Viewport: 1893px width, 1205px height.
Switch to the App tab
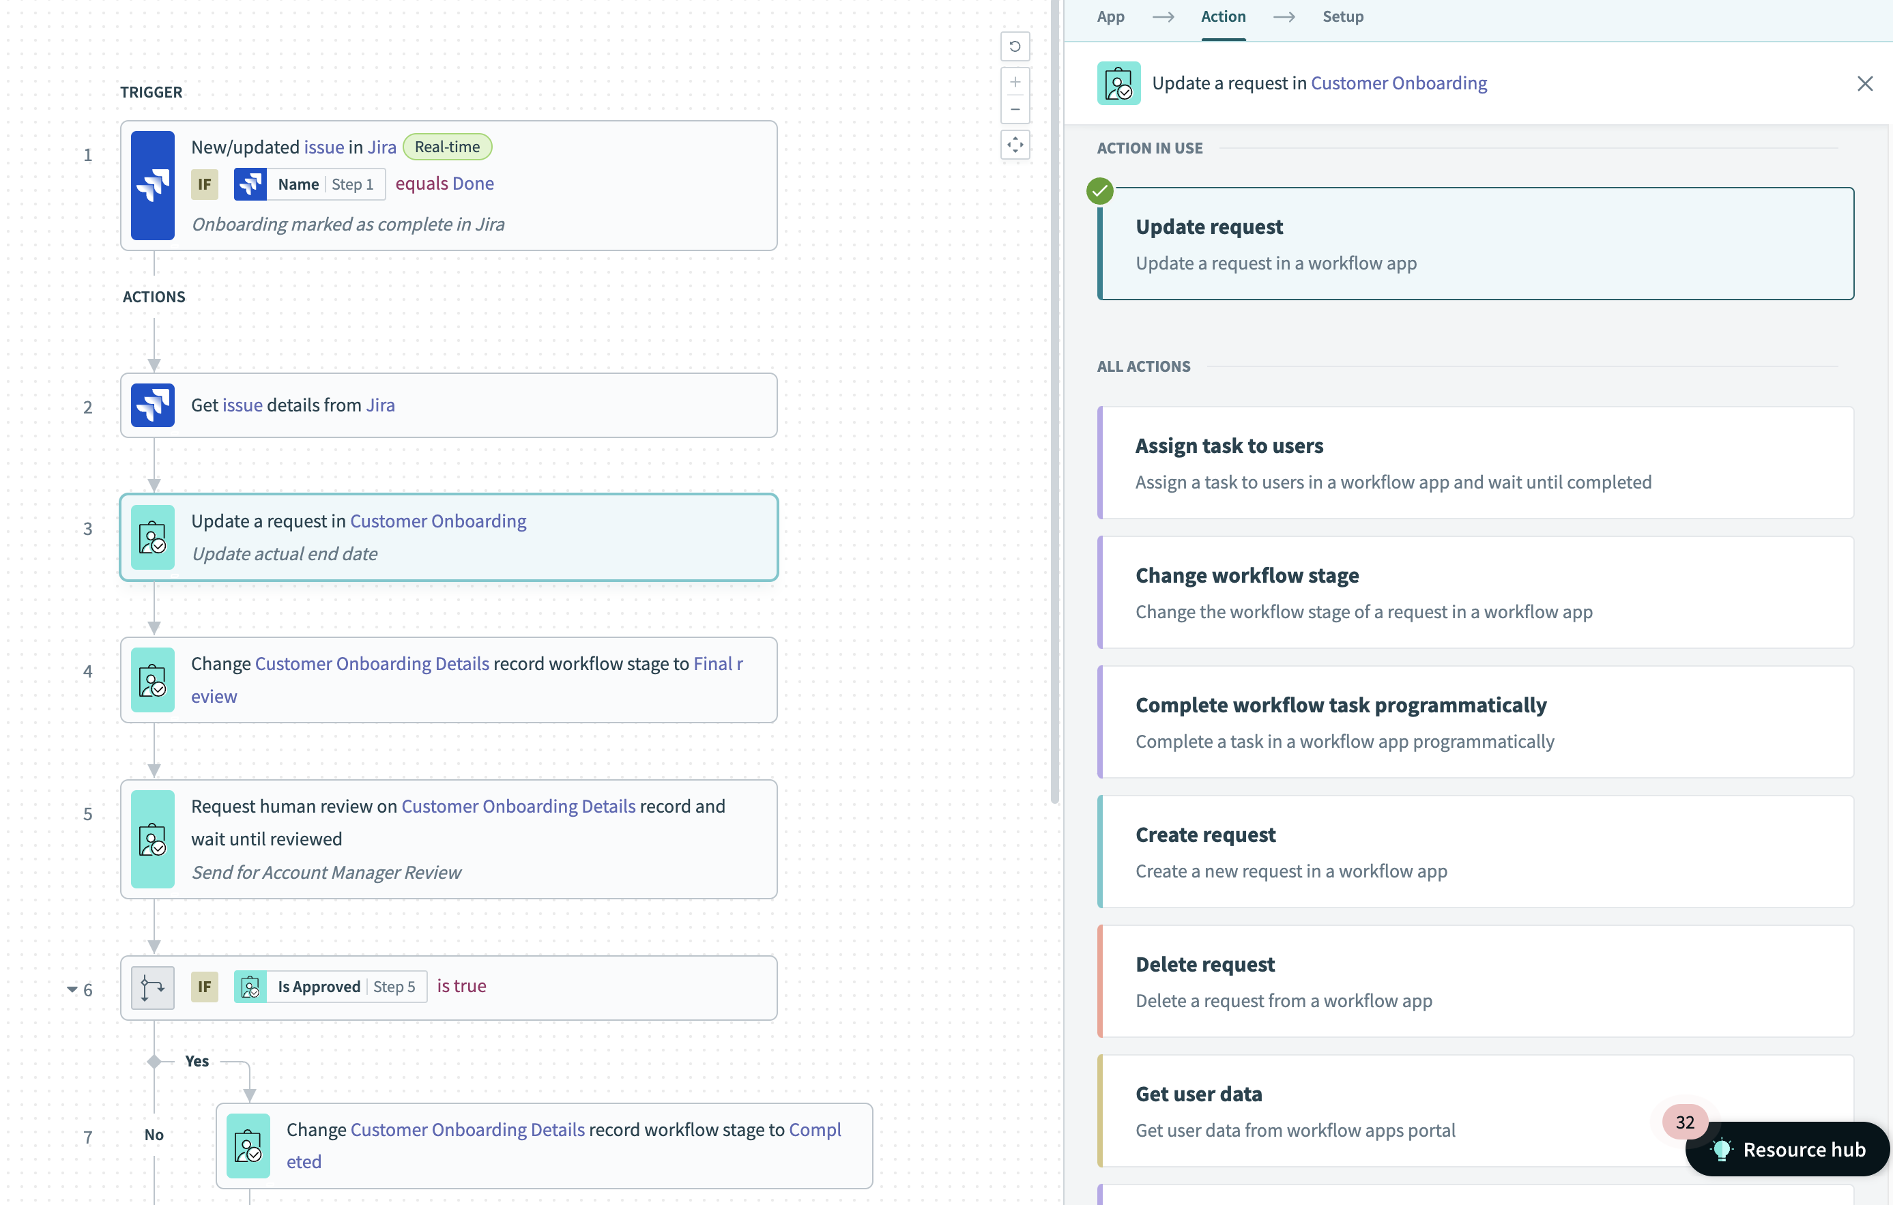click(x=1110, y=16)
